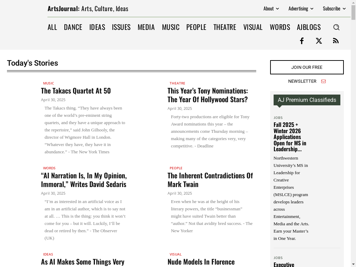
Task: Click the ArtsJournal site title
Action: click(x=88, y=9)
